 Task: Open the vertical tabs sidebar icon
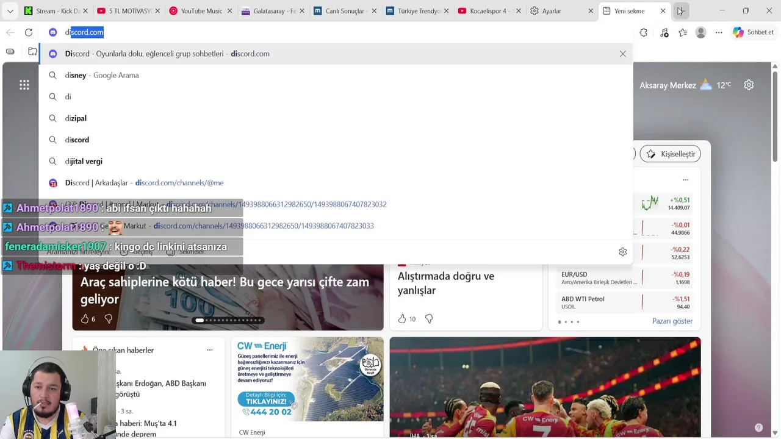[x=10, y=51]
